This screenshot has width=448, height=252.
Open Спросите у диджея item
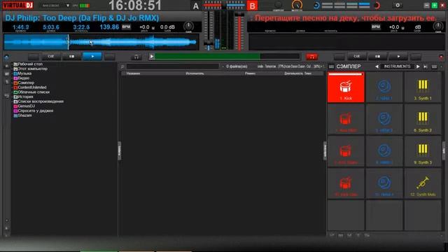[33, 111]
